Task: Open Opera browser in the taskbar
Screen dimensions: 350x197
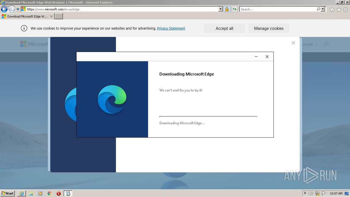Action: coord(59,193)
